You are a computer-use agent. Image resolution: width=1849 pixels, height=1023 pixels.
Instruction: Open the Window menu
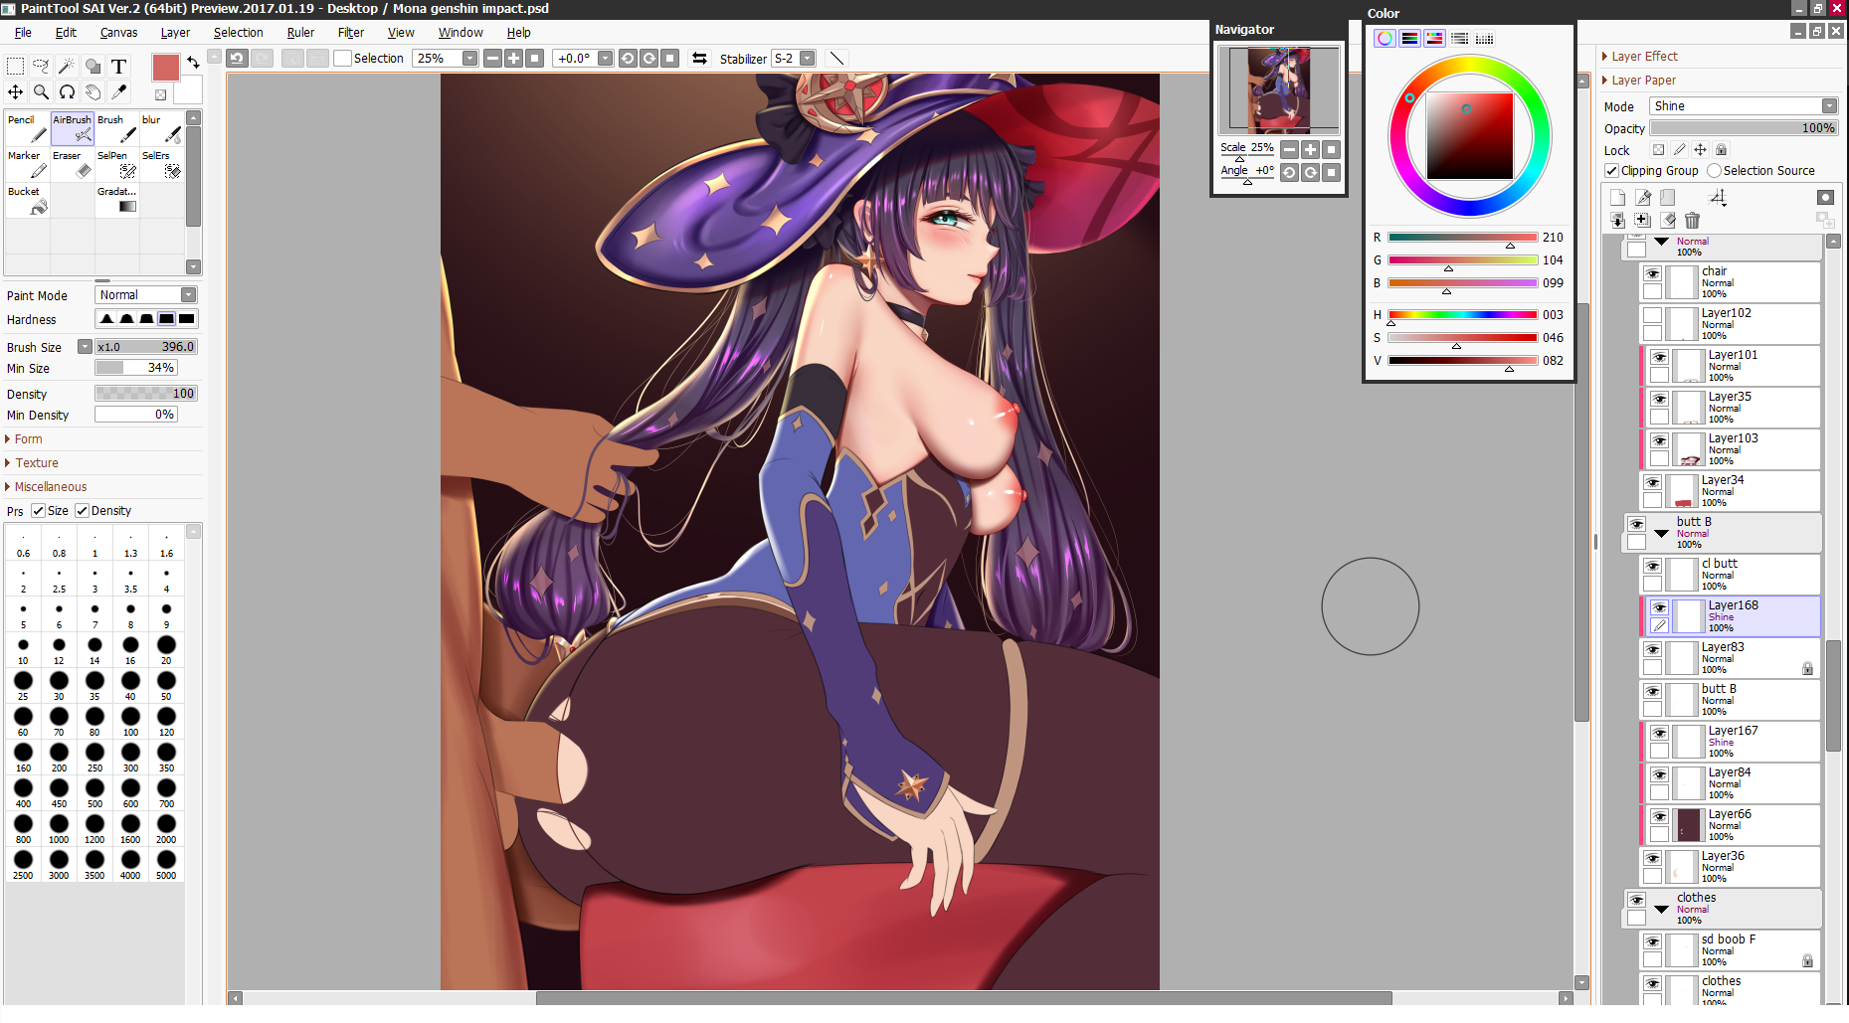pos(461,32)
